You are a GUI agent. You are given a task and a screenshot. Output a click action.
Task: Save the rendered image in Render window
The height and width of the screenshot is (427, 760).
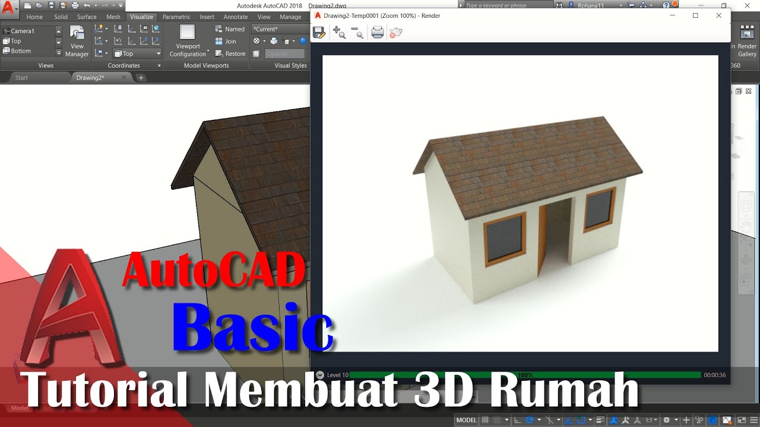click(319, 33)
